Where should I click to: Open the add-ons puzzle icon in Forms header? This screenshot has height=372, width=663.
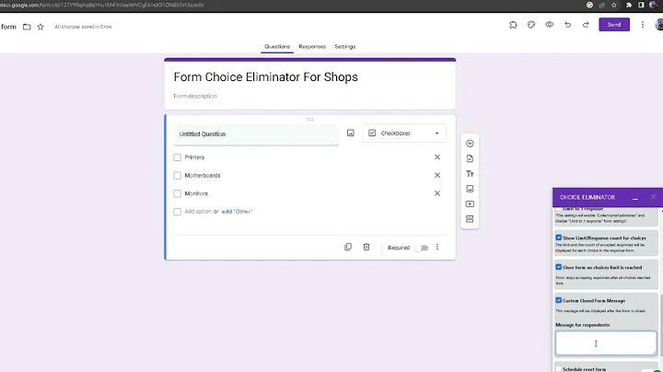click(x=513, y=25)
